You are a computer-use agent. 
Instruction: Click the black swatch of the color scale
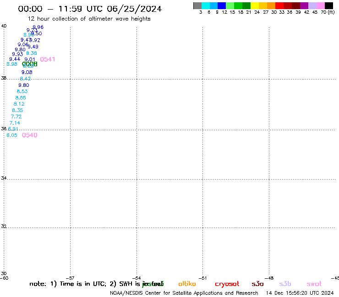pyautogui.click(x=329, y=5)
